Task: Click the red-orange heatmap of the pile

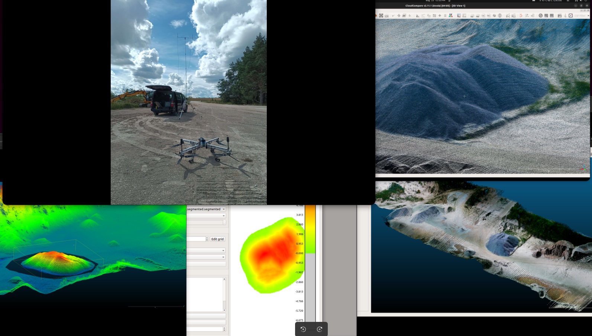Action: click(x=272, y=255)
